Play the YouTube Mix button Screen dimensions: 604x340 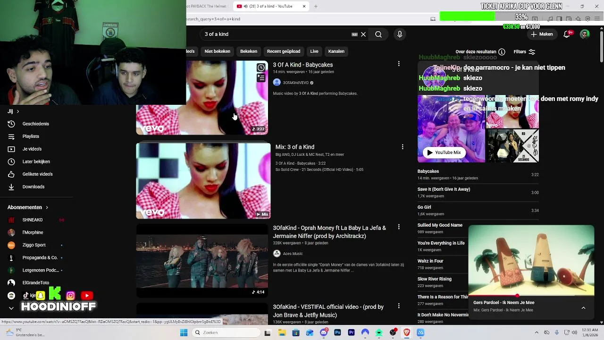click(x=444, y=153)
